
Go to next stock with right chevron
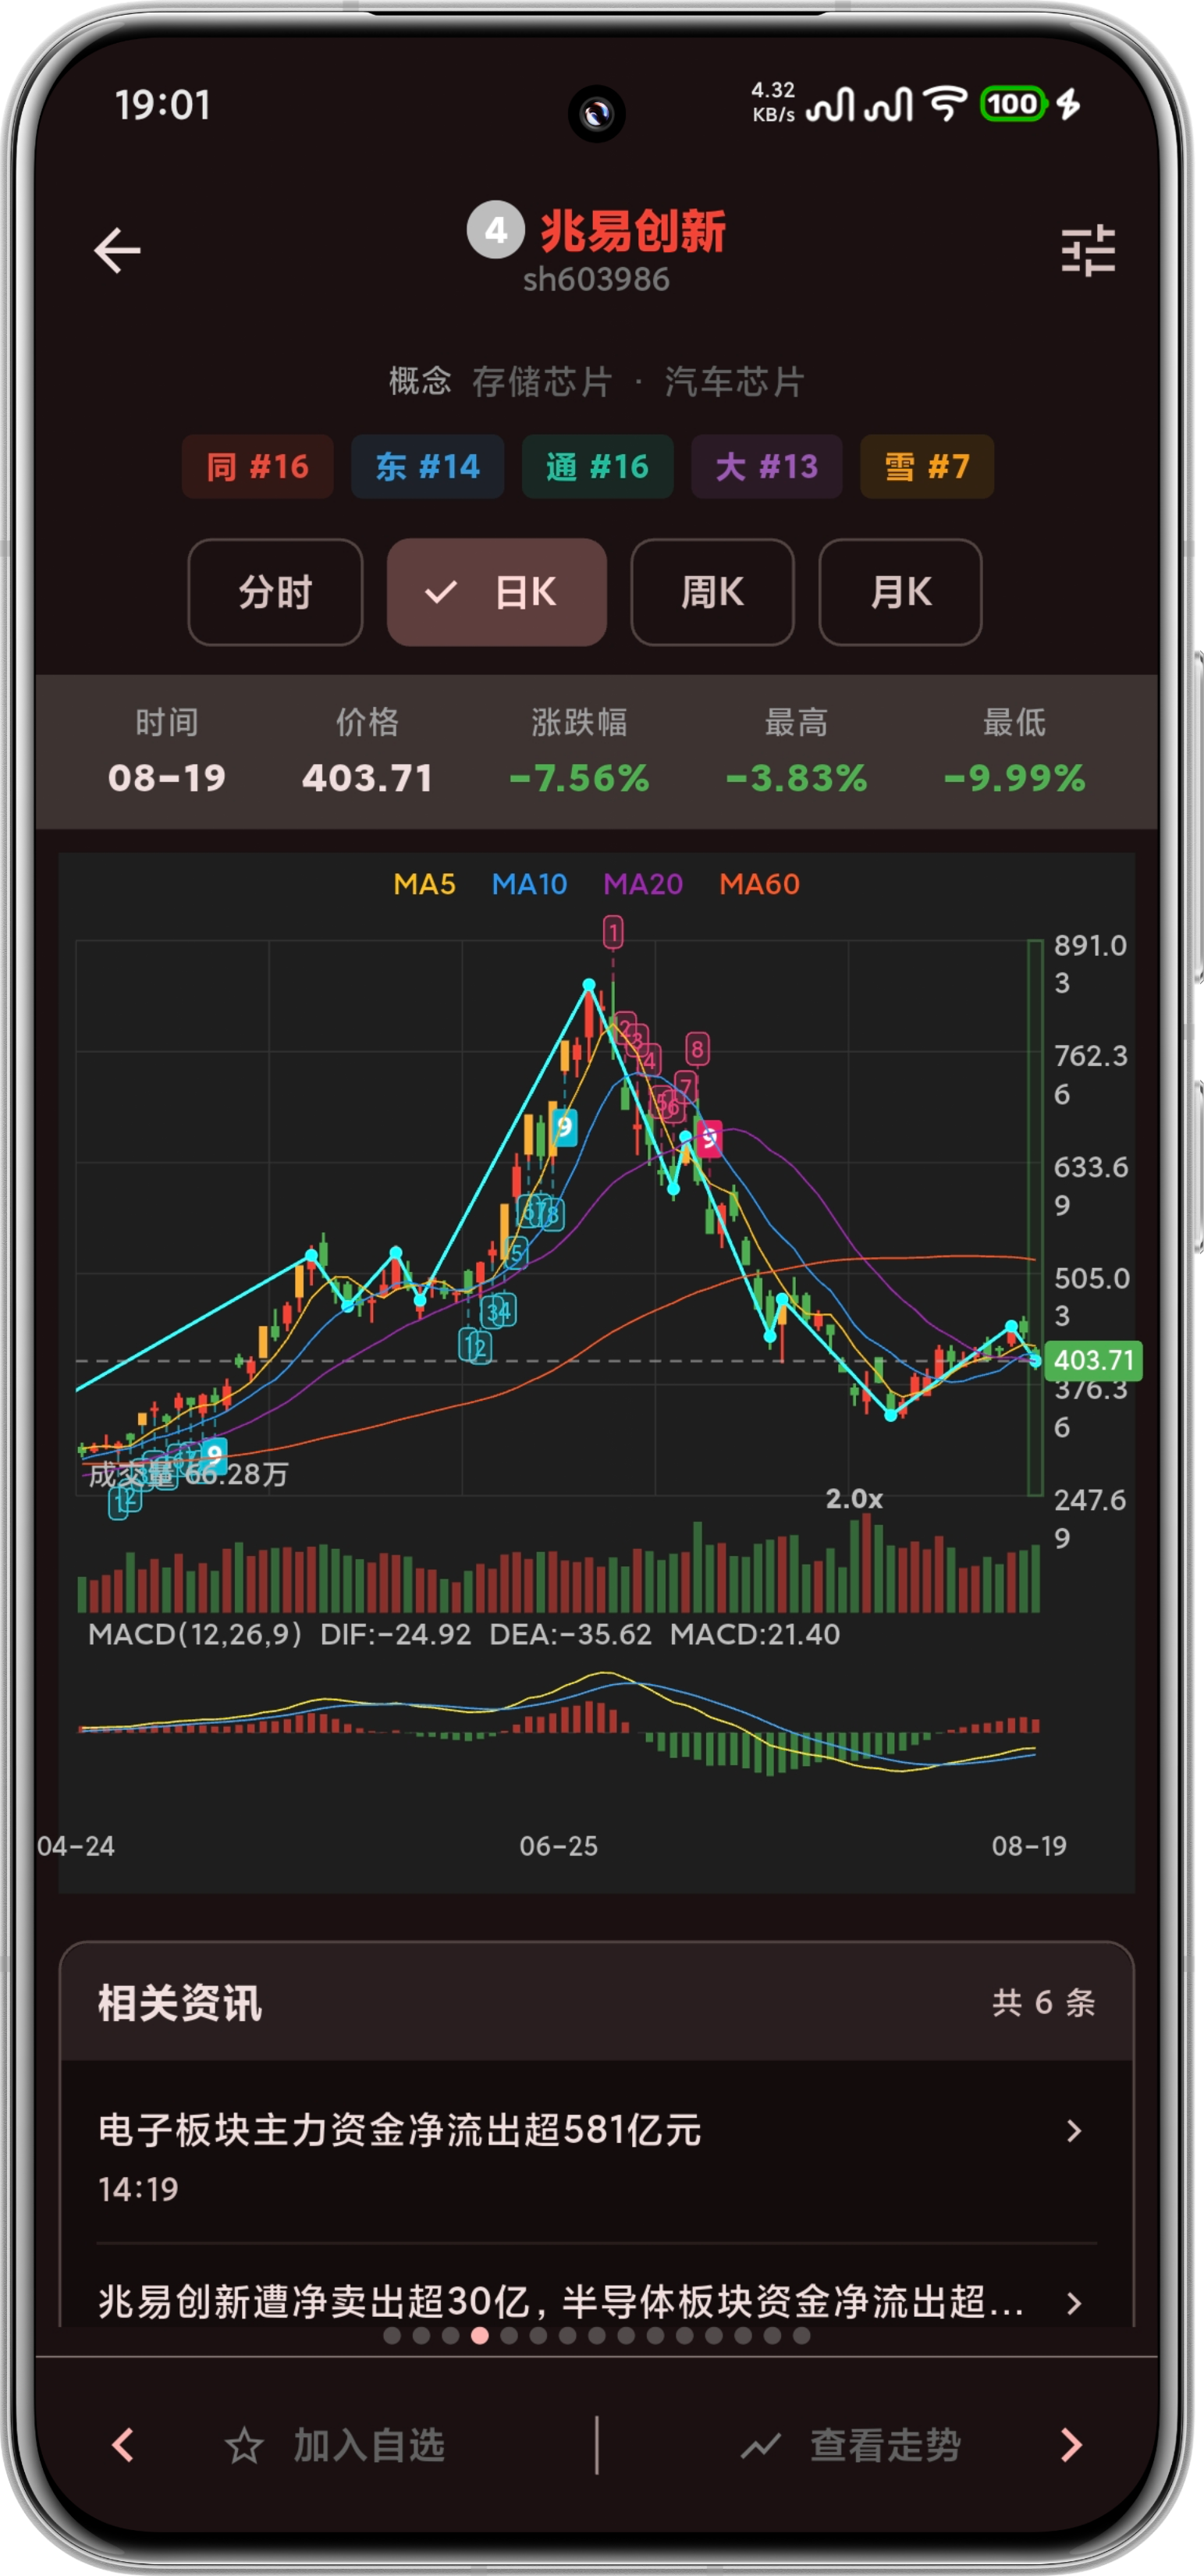pyautogui.click(x=1071, y=2445)
